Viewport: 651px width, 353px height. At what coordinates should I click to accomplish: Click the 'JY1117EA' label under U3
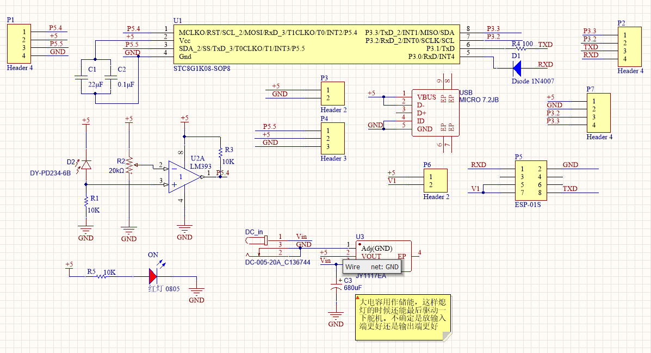click(x=371, y=276)
